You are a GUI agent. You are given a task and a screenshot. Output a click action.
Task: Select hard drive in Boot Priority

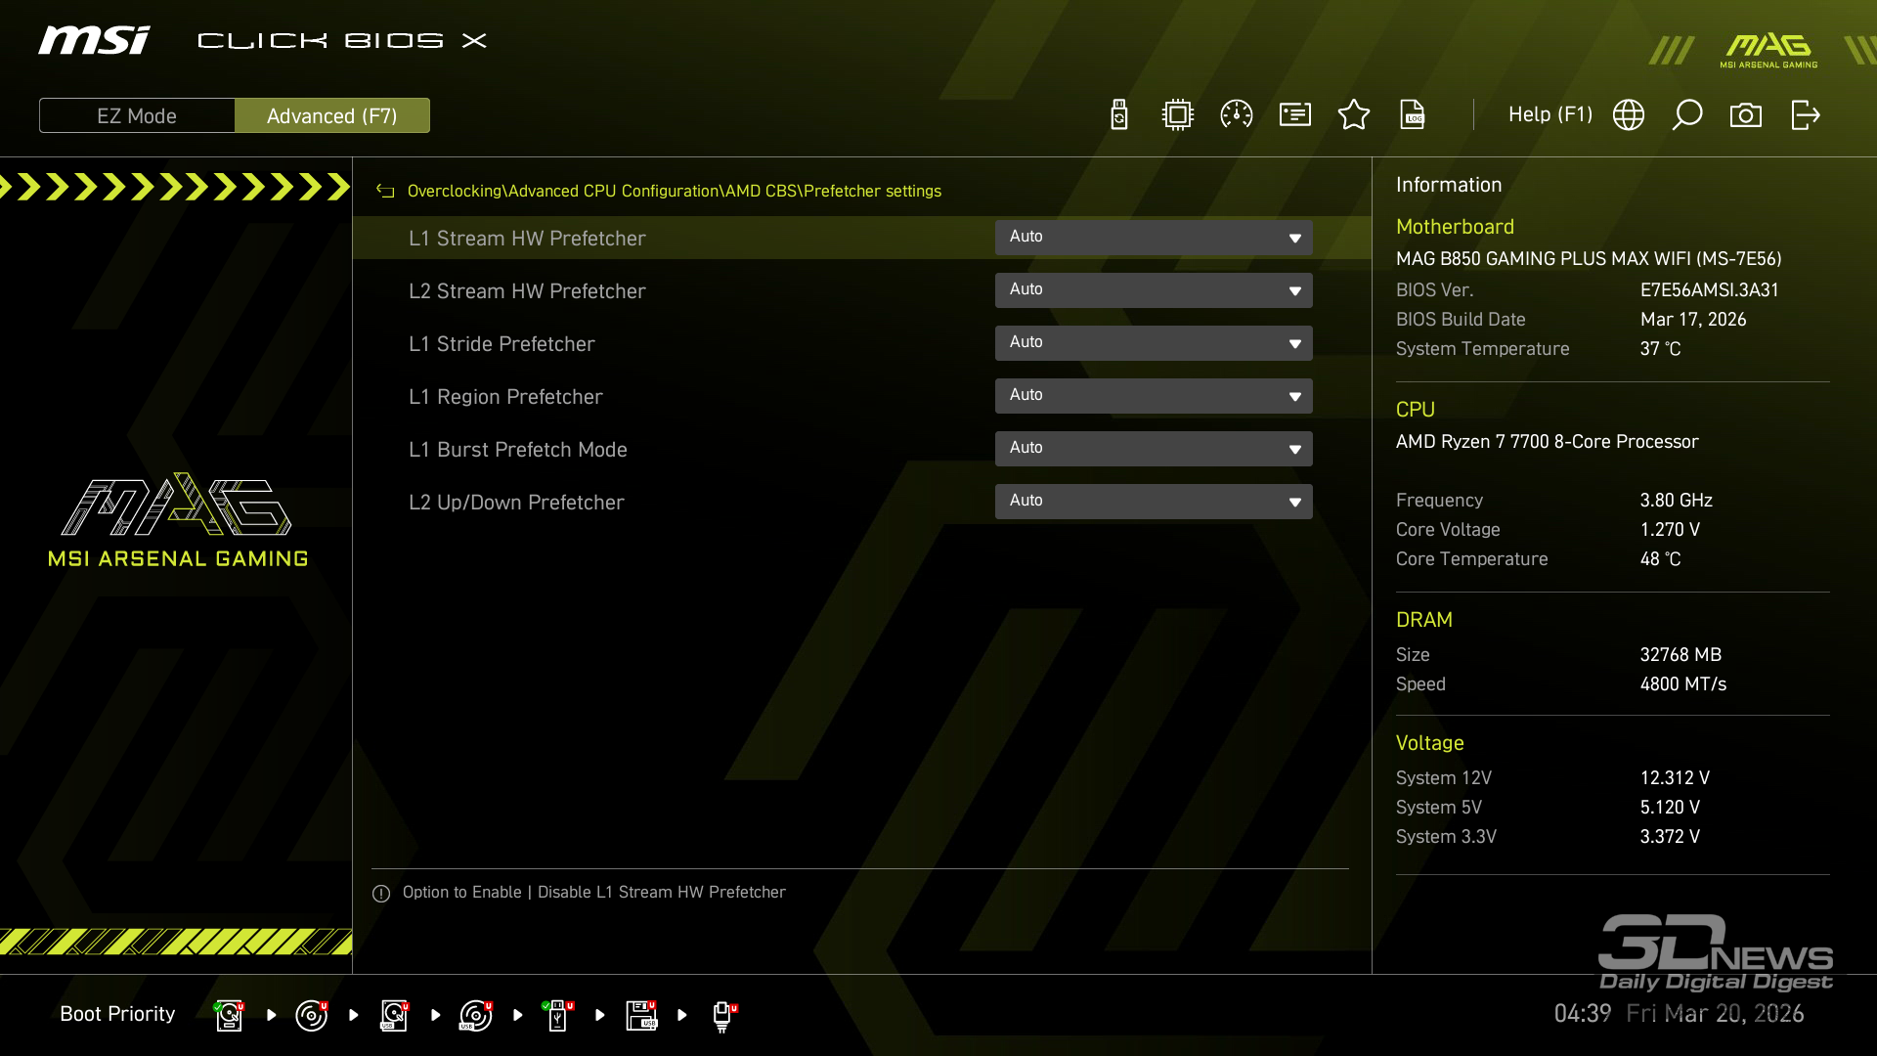tap(229, 1015)
